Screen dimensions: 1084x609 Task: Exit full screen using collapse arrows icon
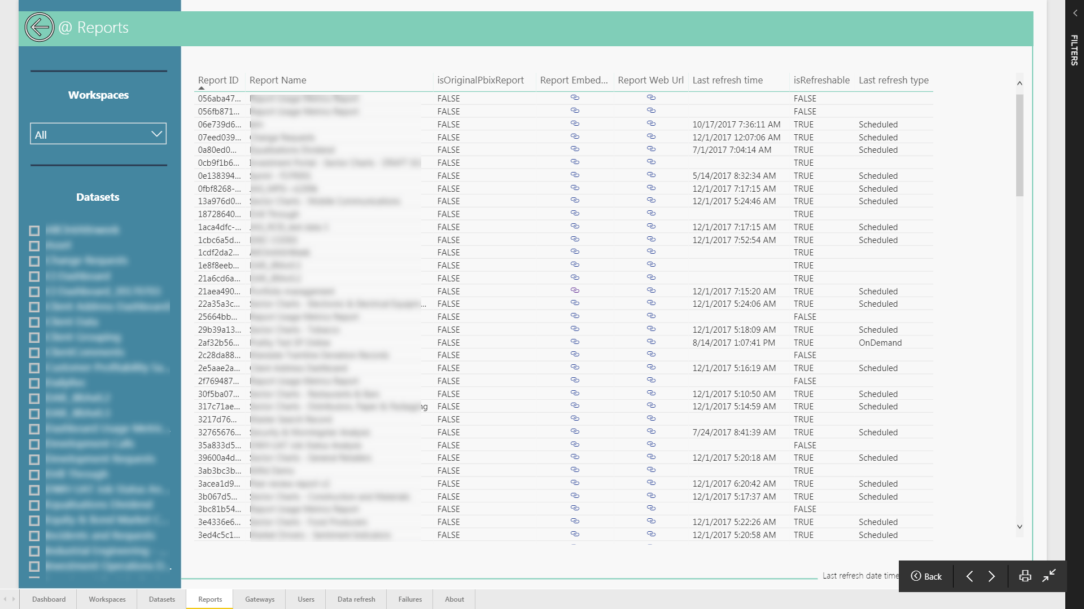[1049, 576]
